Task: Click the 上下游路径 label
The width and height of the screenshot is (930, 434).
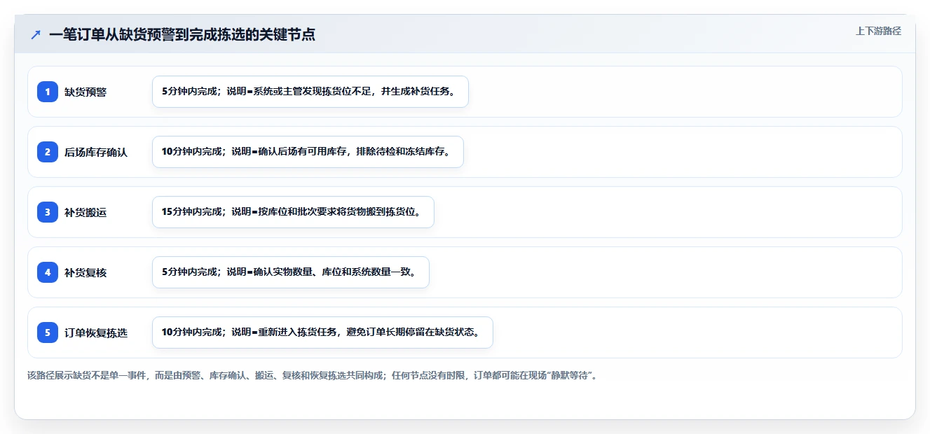Action: click(x=878, y=31)
